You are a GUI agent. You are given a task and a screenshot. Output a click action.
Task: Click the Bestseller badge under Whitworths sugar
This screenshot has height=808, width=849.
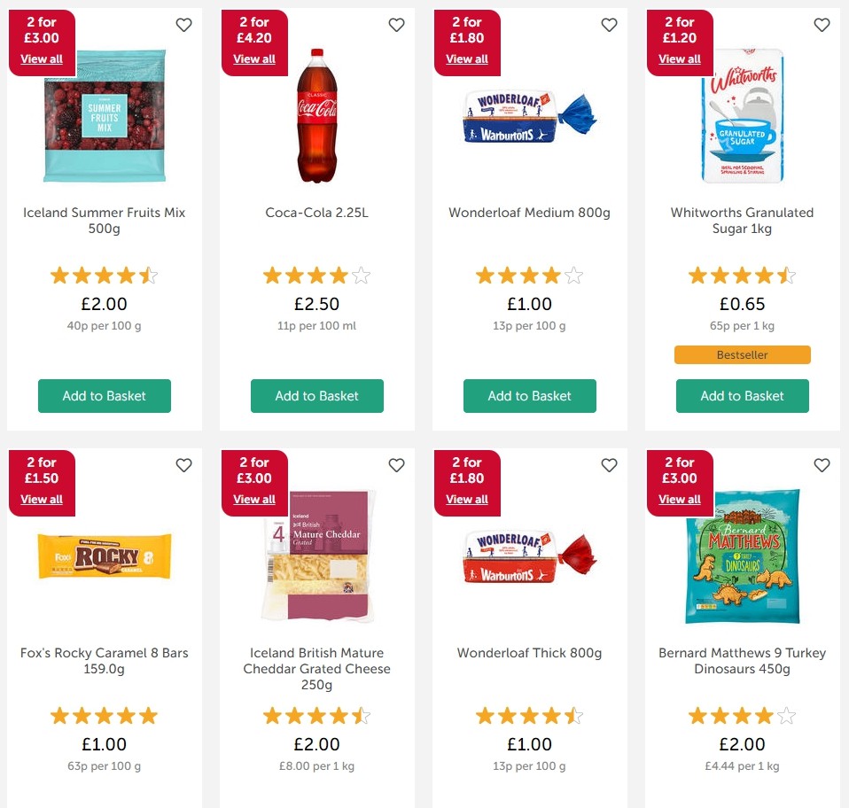point(742,354)
